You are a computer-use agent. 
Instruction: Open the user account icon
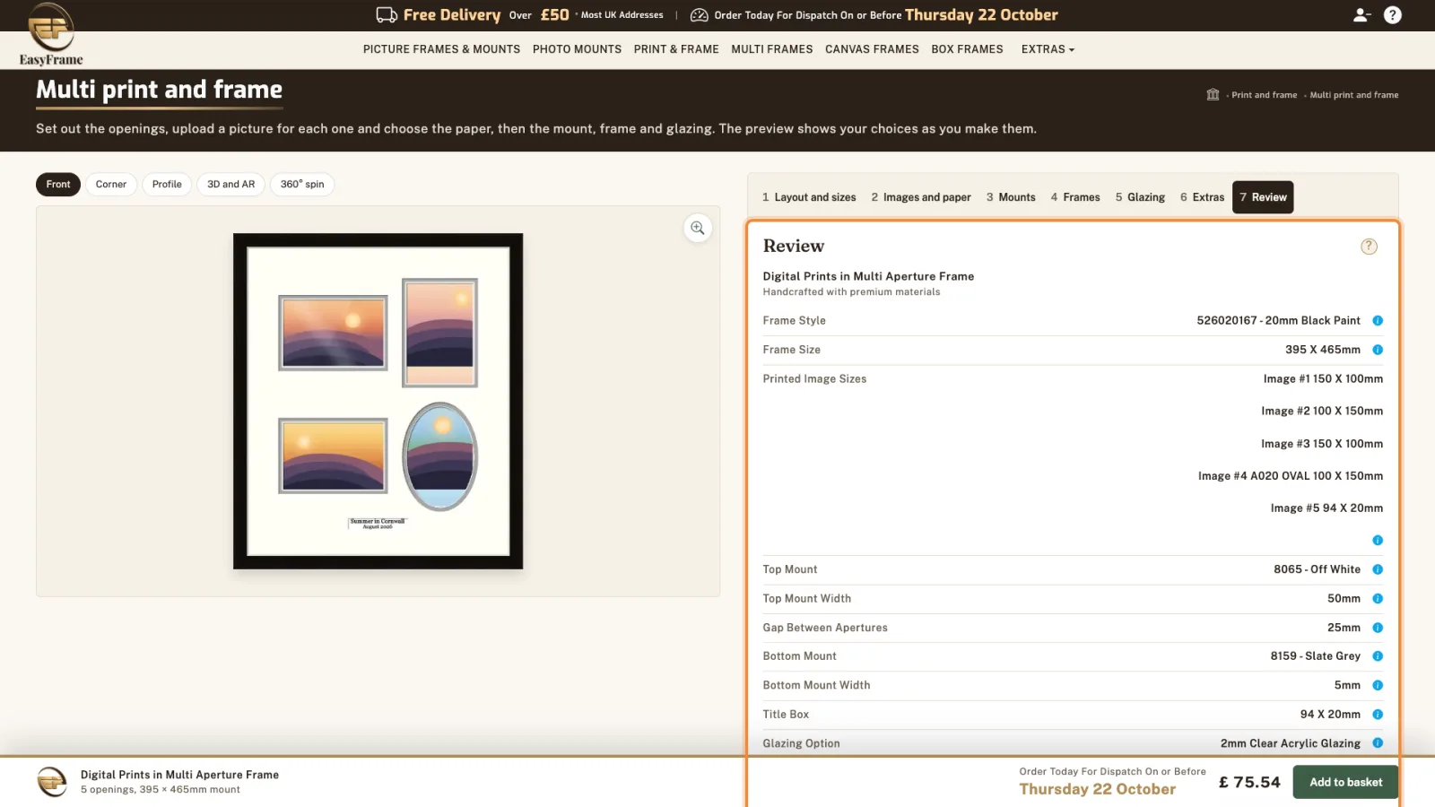pyautogui.click(x=1361, y=15)
